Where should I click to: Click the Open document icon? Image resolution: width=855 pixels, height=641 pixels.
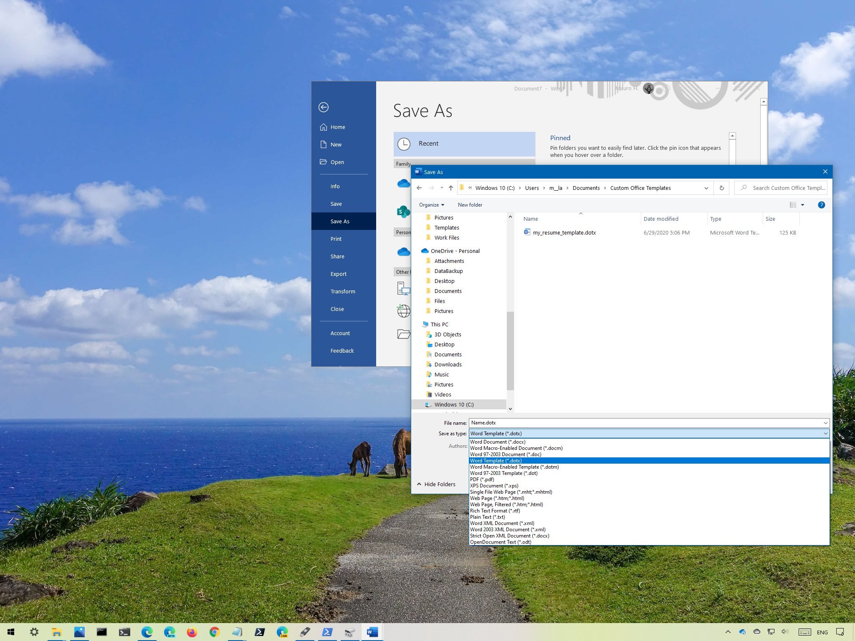323,162
